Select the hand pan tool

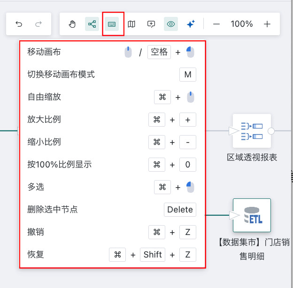point(72,24)
